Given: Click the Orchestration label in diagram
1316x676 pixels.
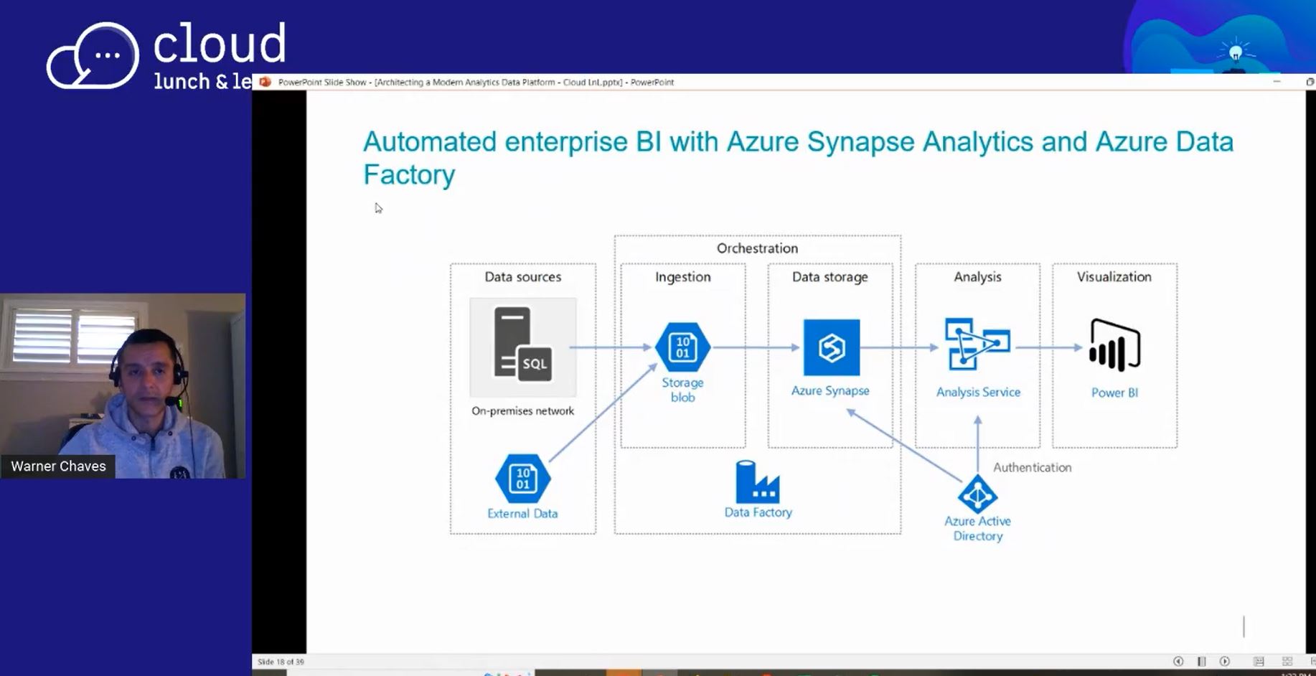Looking at the screenshot, I should coord(757,248).
